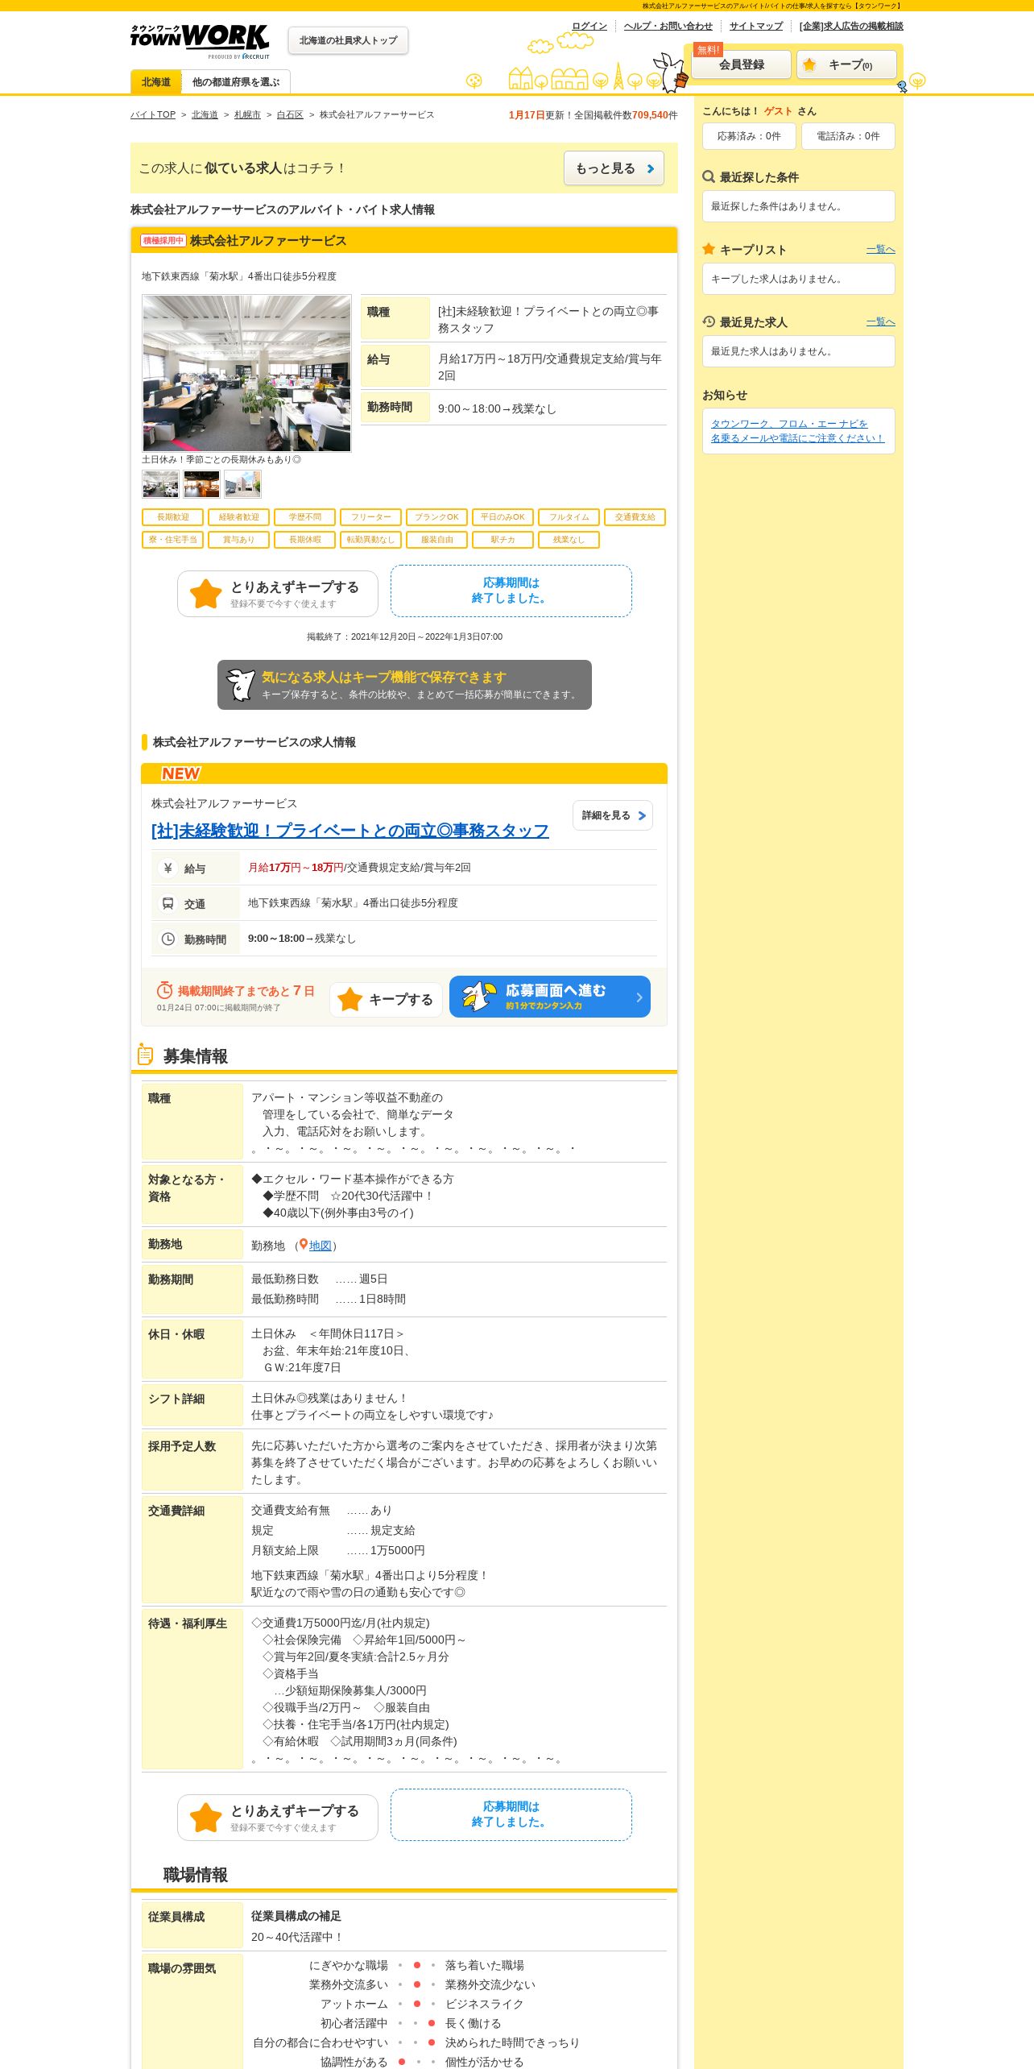Click the TOWNWORK logo

click(200, 41)
